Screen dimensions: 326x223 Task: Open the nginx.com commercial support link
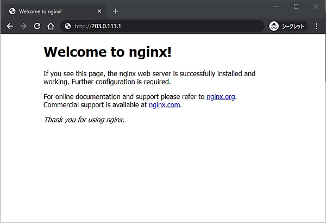click(164, 105)
